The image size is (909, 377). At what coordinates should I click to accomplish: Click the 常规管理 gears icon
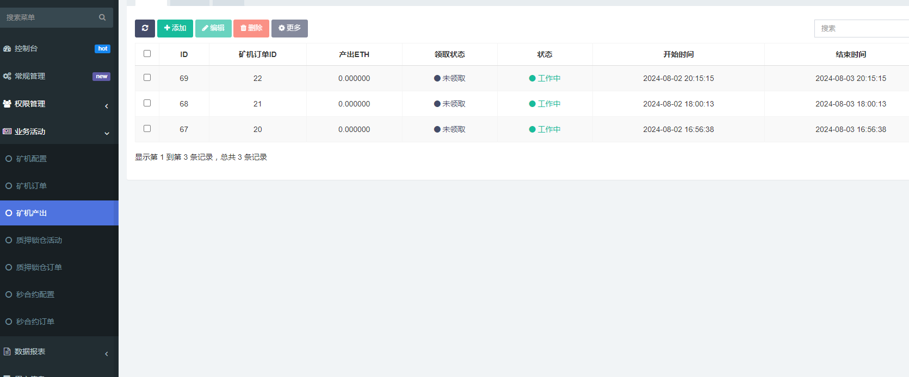coord(7,77)
